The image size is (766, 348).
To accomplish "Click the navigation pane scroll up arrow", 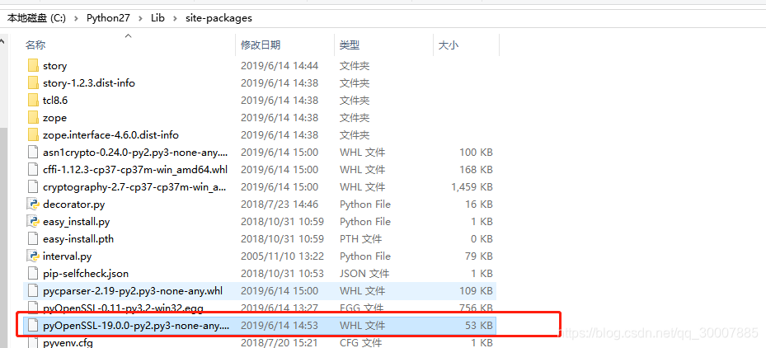I will [x=3, y=41].
